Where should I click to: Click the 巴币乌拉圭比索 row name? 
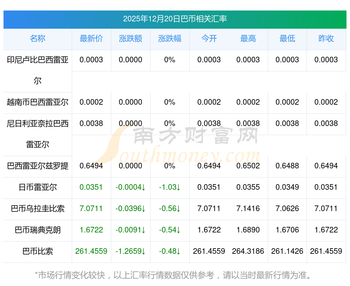(37, 209)
